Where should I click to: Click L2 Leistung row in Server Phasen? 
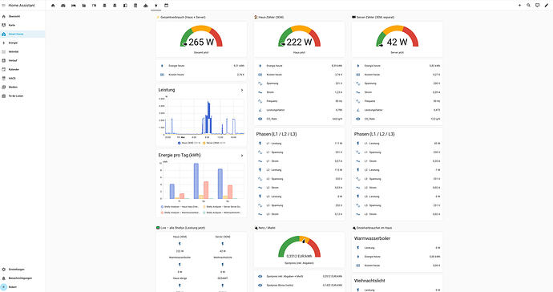(397, 170)
